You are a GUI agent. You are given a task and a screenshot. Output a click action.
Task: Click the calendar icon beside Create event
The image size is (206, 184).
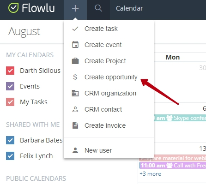pyautogui.click(x=75, y=45)
